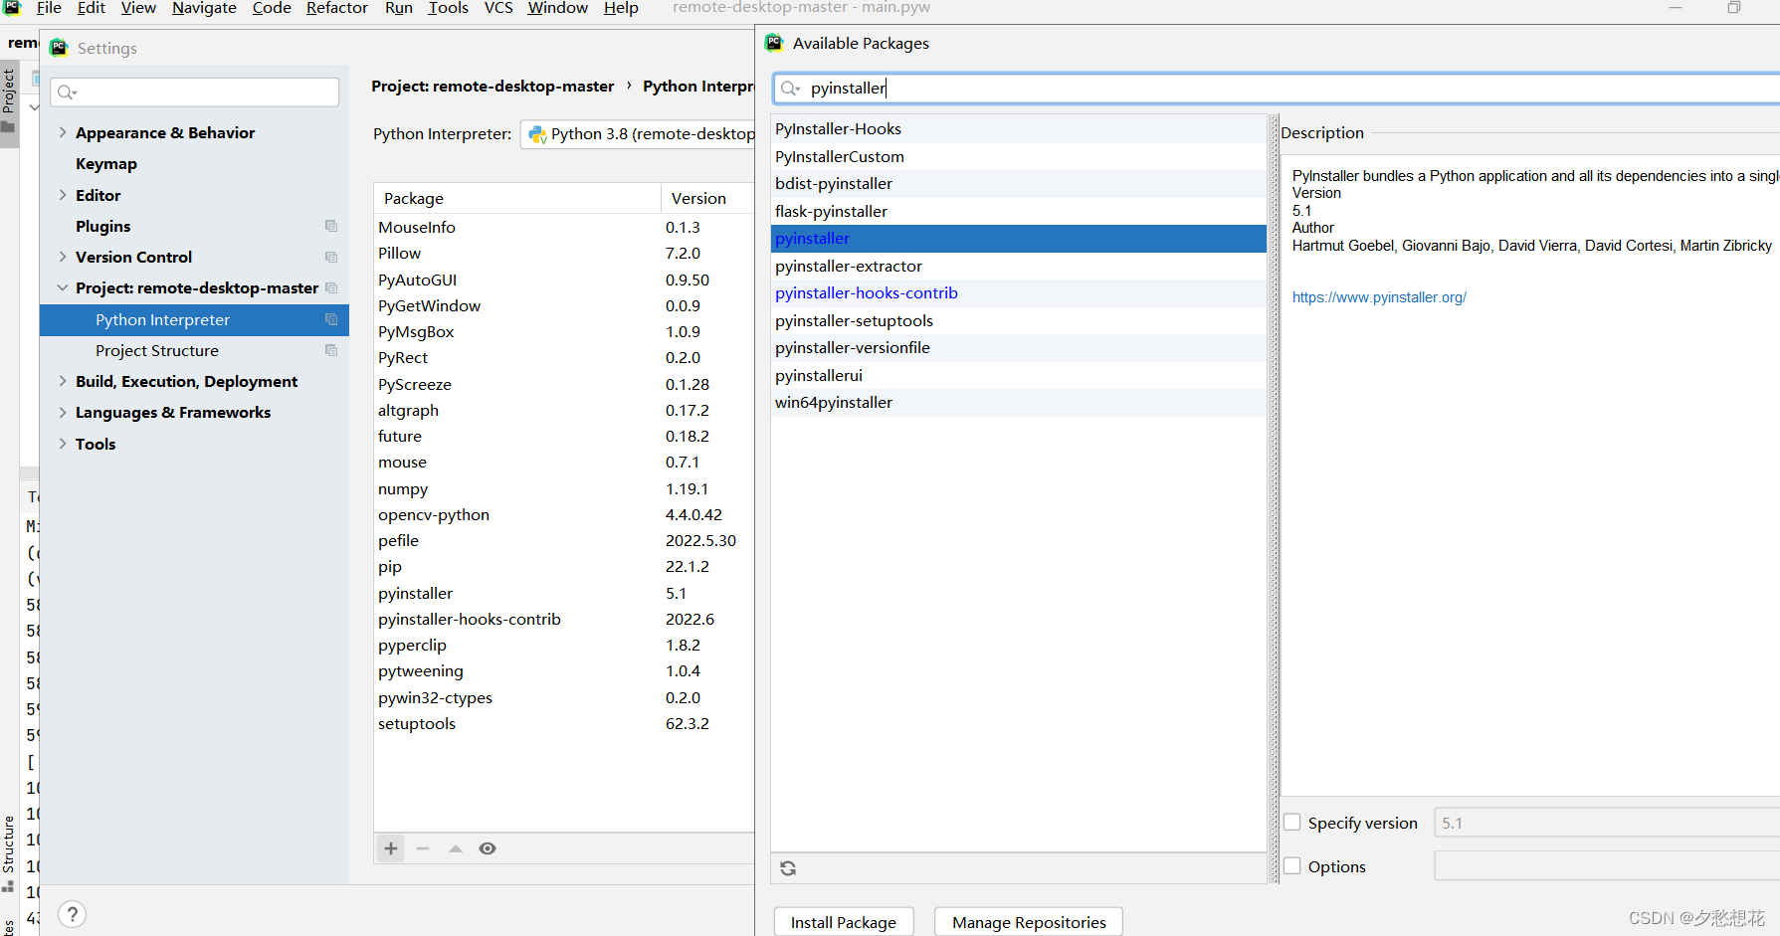This screenshot has height=936, width=1780.
Task: Click the Settings search field
Action: click(195, 93)
